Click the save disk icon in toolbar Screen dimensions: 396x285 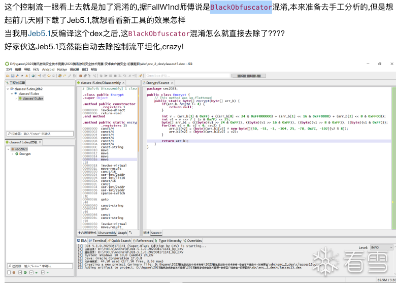pos(12,76)
